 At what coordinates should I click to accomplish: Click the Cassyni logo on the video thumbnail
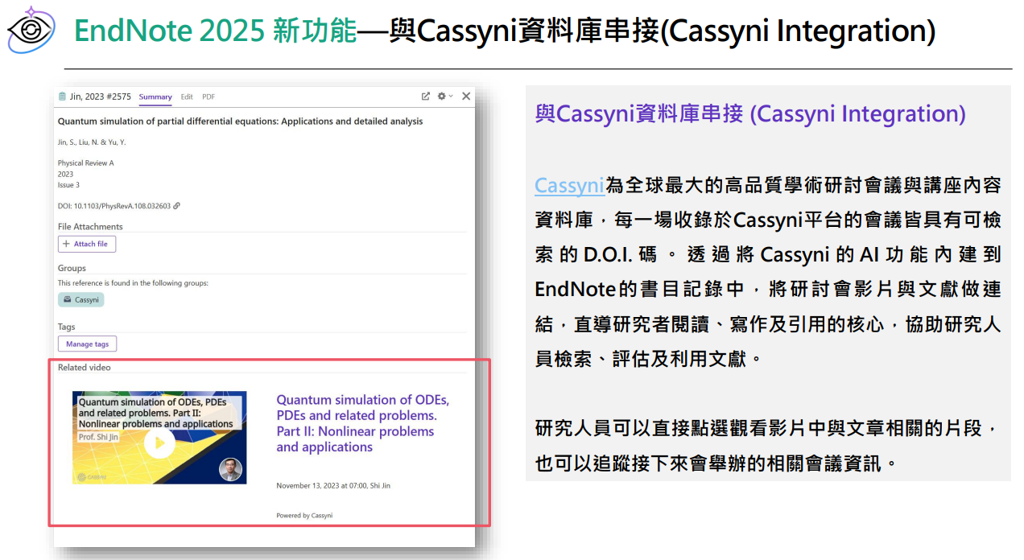click(x=82, y=476)
